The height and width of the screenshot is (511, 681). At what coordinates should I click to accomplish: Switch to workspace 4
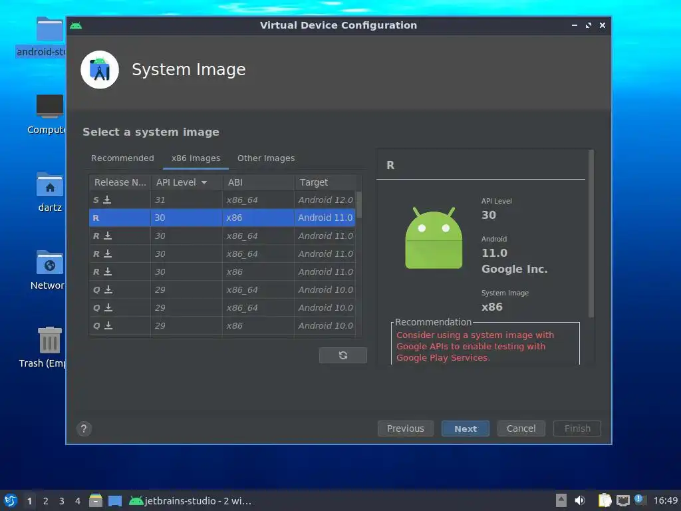(x=78, y=501)
